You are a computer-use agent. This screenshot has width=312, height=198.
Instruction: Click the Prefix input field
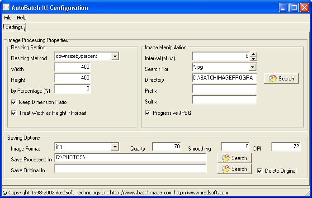[x=224, y=89]
